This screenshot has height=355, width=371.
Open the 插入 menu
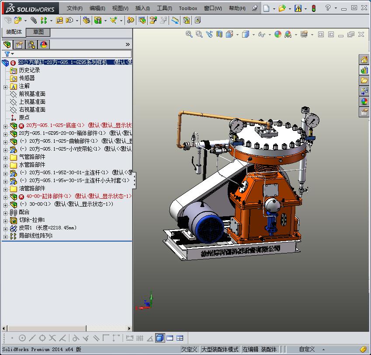[x=142, y=8]
